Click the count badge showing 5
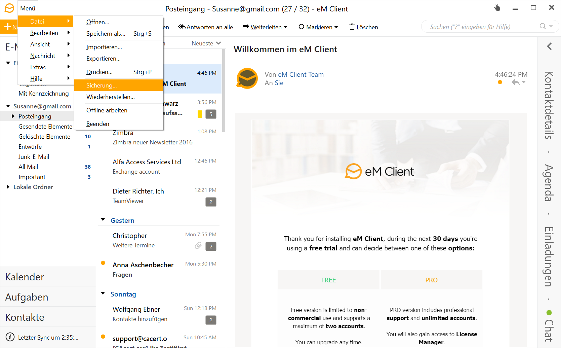561x348 pixels. 211,114
